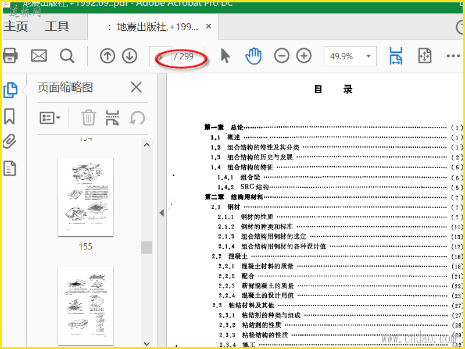Image resolution: width=465 pixels, height=349 pixels.
Task: Open more tools ellipsis menu
Action: coord(453,56)
